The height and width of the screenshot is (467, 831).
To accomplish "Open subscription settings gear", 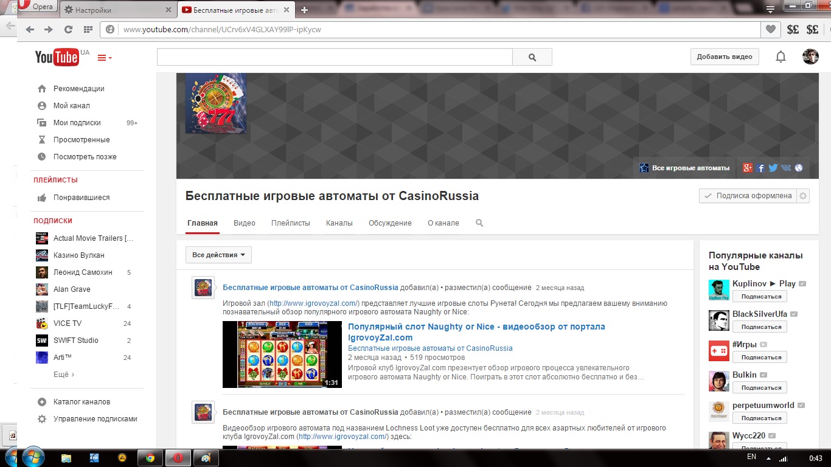I will (x=803, y=196).
